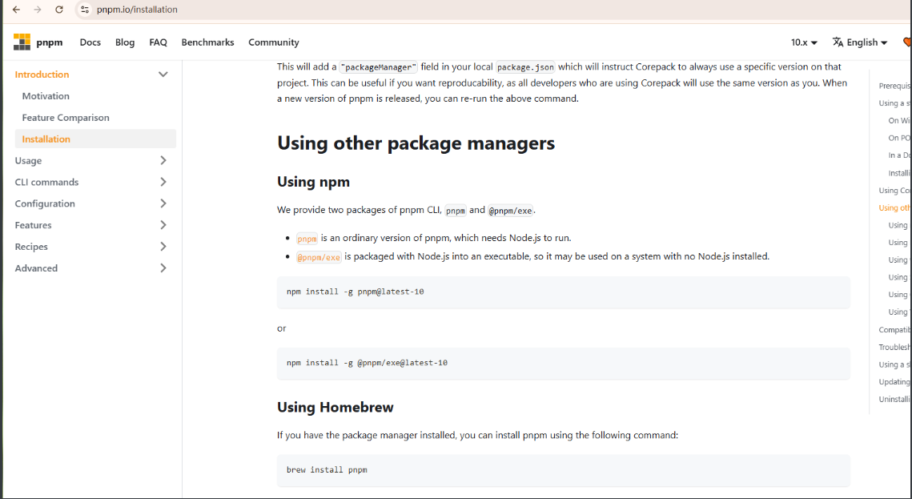Click the npm install -g @pnpm/exe@latest-10 code block
The image size is (912, 499).
pos(563,363)
